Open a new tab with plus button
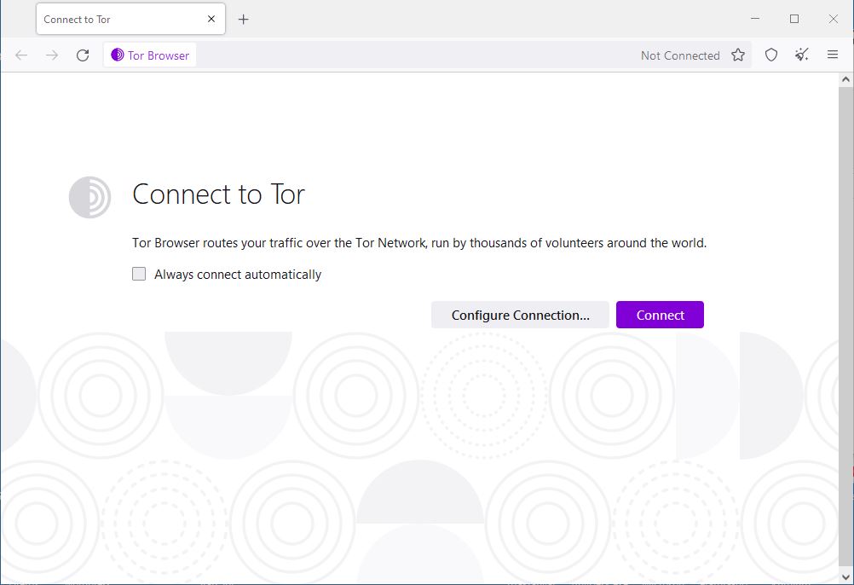 244,20
